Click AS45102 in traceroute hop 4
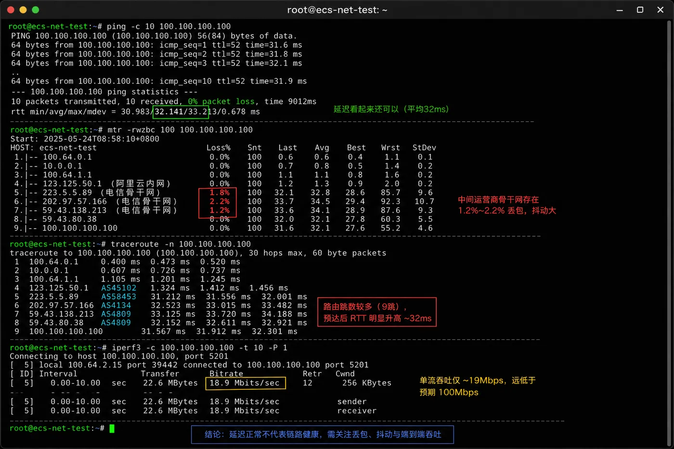The image size is (674, 449). [118, 288]
